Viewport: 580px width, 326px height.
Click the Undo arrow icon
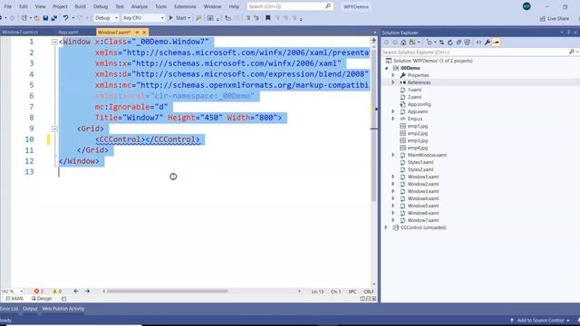(65, 18)
